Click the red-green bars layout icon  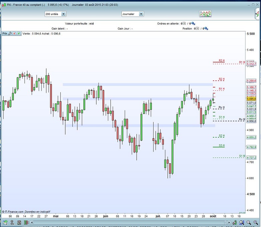pos(26,222)
